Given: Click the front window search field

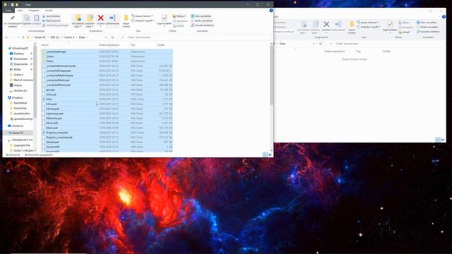Looking at the screenshot, I should tap(194, 37).
